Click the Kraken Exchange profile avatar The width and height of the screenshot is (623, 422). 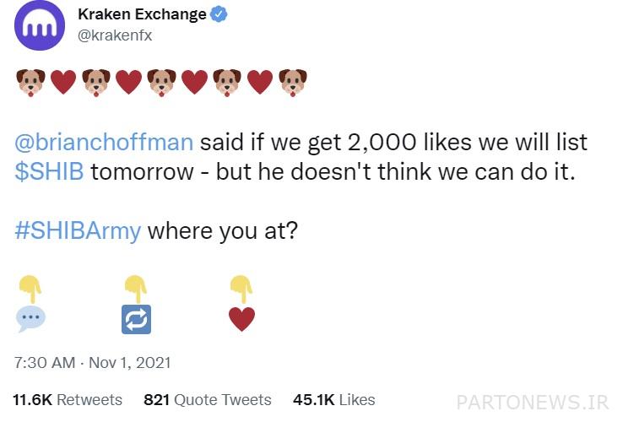(40, 25)
